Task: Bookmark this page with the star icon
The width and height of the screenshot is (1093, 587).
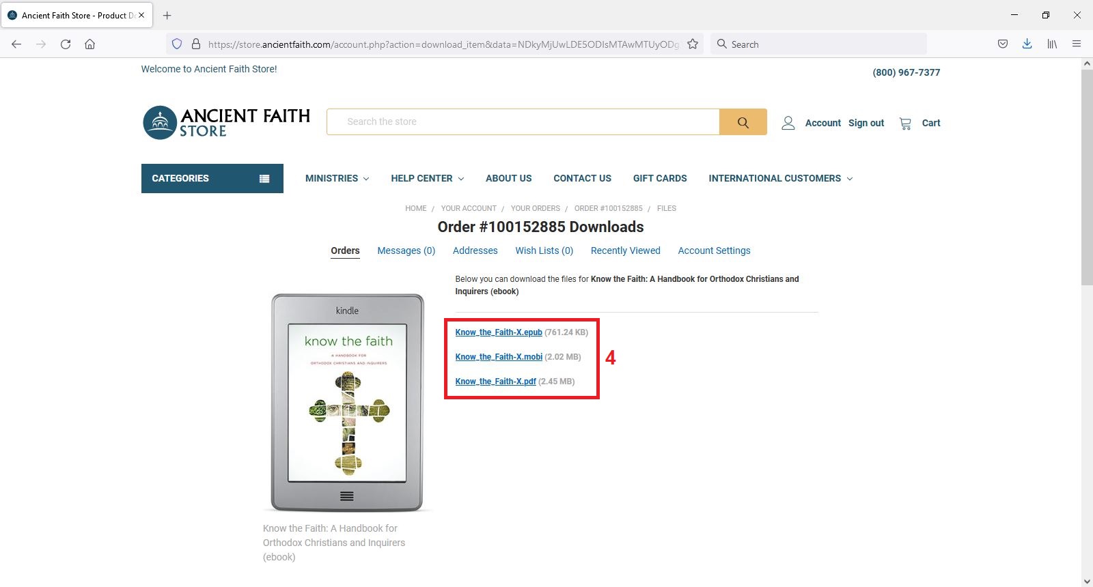Action: click(693, 44)
